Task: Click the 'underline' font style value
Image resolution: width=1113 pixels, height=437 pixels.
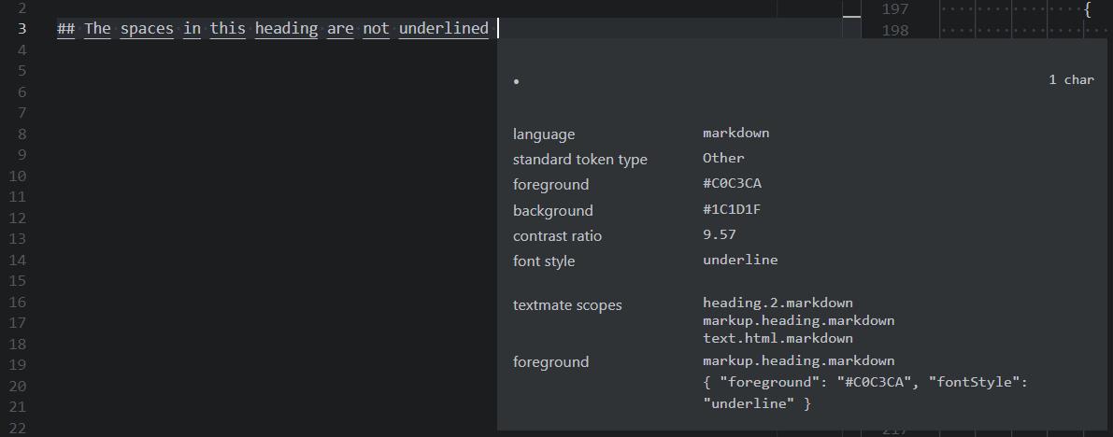Action: [740, 260]
